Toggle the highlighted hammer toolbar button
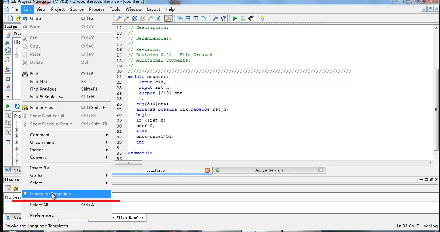 pos(168,18)
